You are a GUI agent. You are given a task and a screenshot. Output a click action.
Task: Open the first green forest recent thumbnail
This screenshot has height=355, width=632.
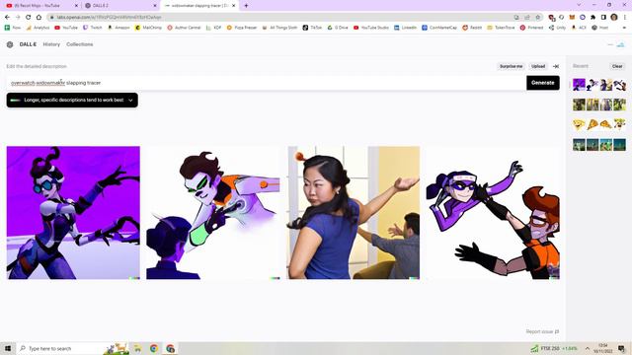(x=579, y=105)
